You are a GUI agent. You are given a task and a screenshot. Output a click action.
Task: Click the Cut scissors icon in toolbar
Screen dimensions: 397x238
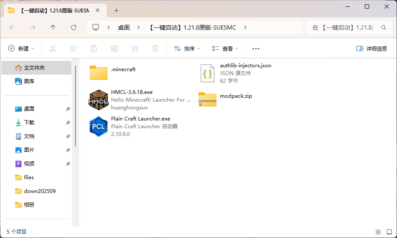point(53,48)
